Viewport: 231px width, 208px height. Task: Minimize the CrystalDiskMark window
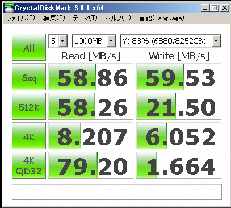[x=205, y=8]
